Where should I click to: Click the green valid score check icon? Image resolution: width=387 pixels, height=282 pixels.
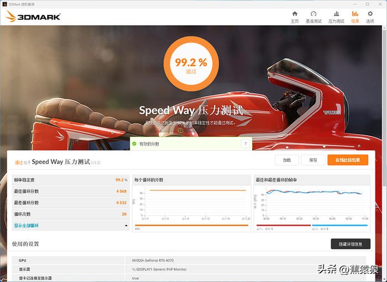tap(134, 144)
